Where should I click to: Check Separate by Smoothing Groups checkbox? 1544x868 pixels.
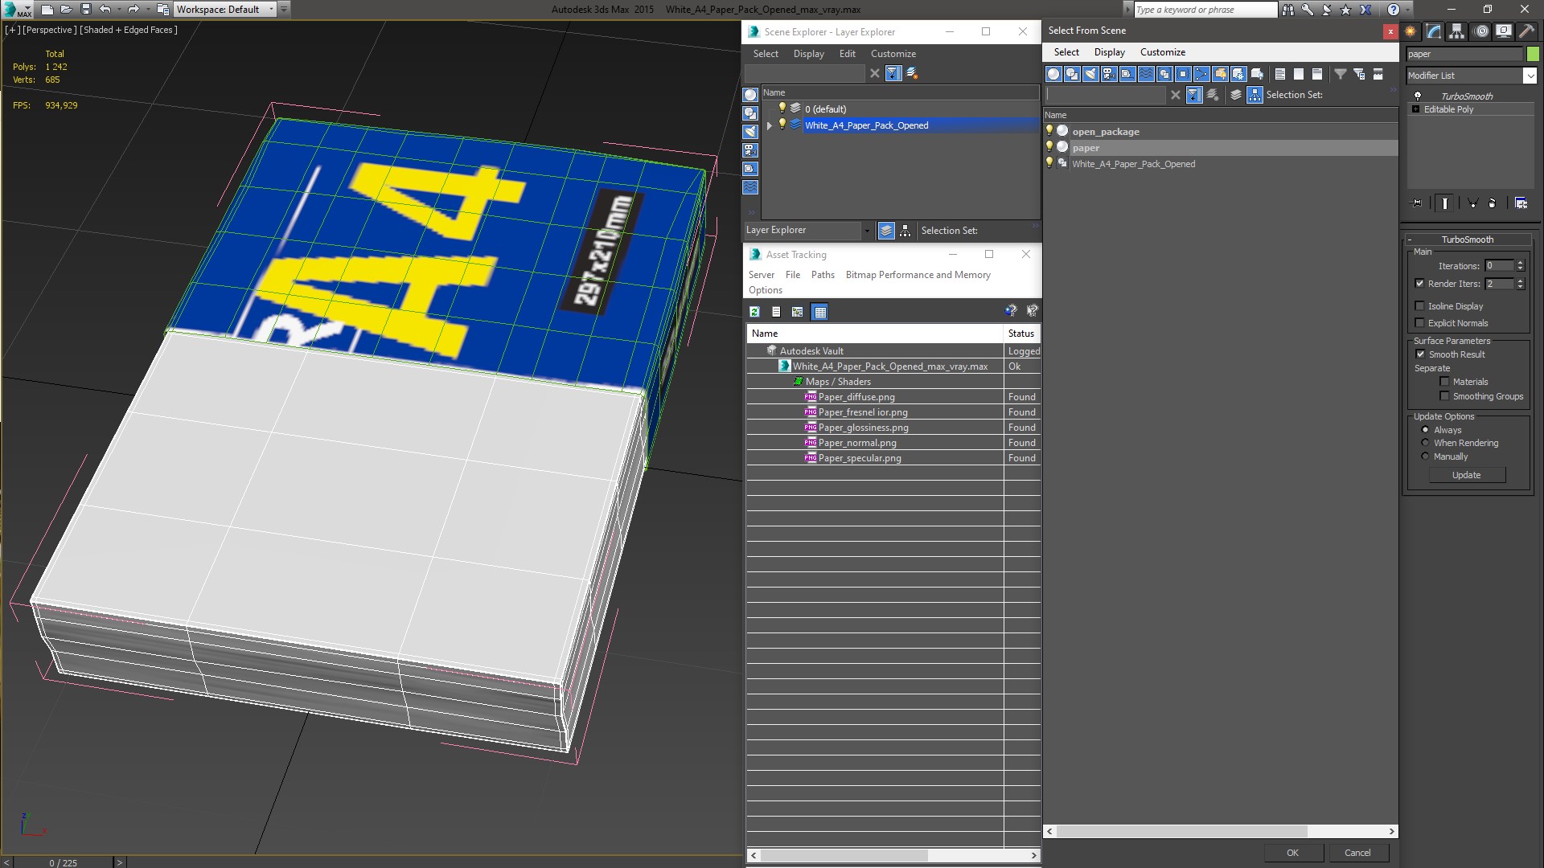pos(1444,396)
